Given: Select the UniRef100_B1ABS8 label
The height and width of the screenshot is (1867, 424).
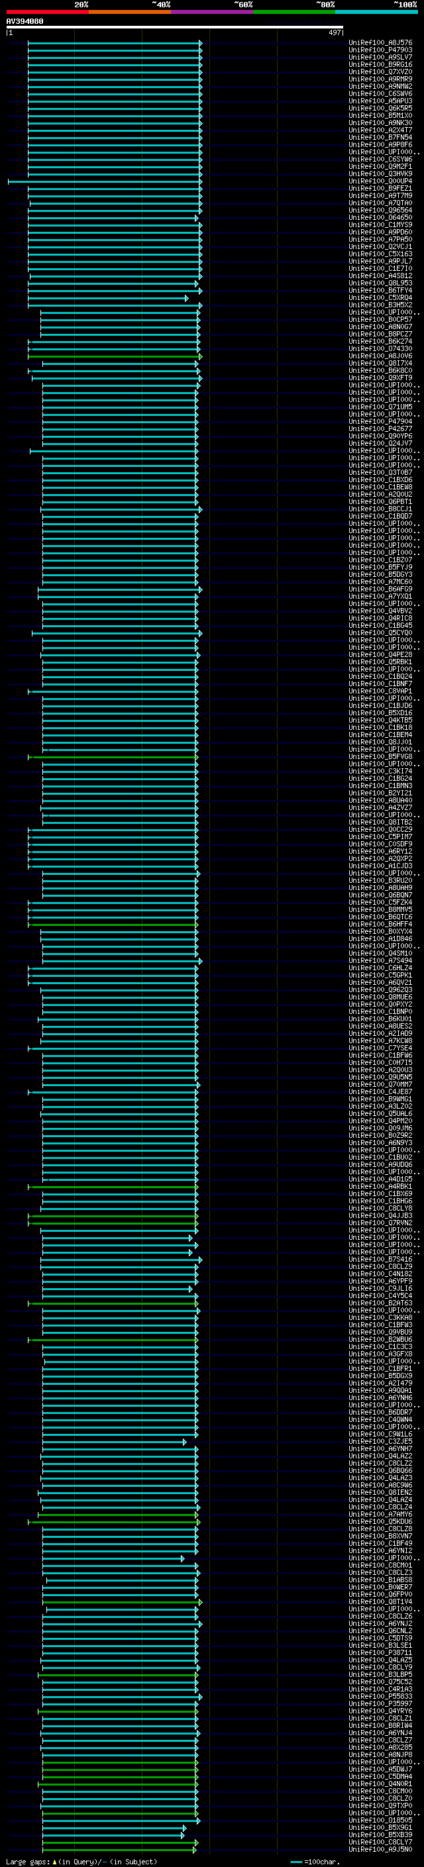Looking at the screenshot, I should tap(380, 1580).
